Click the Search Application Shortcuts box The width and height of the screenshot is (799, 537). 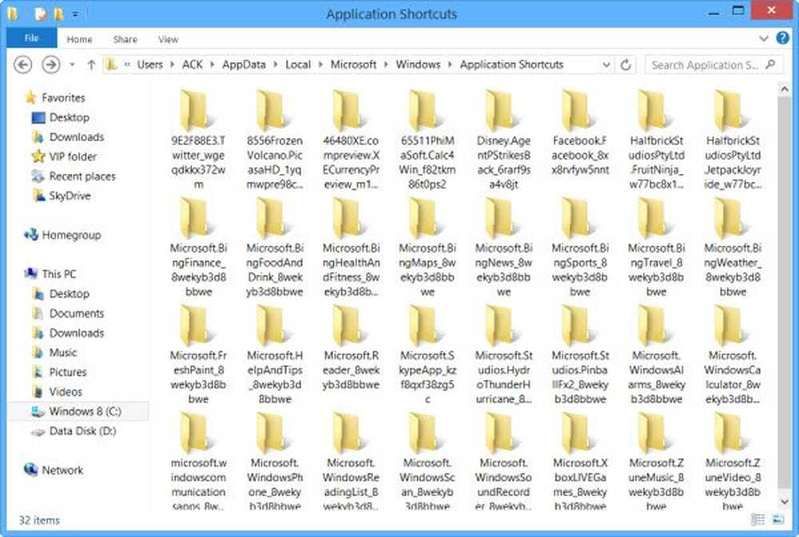(714, 65)
